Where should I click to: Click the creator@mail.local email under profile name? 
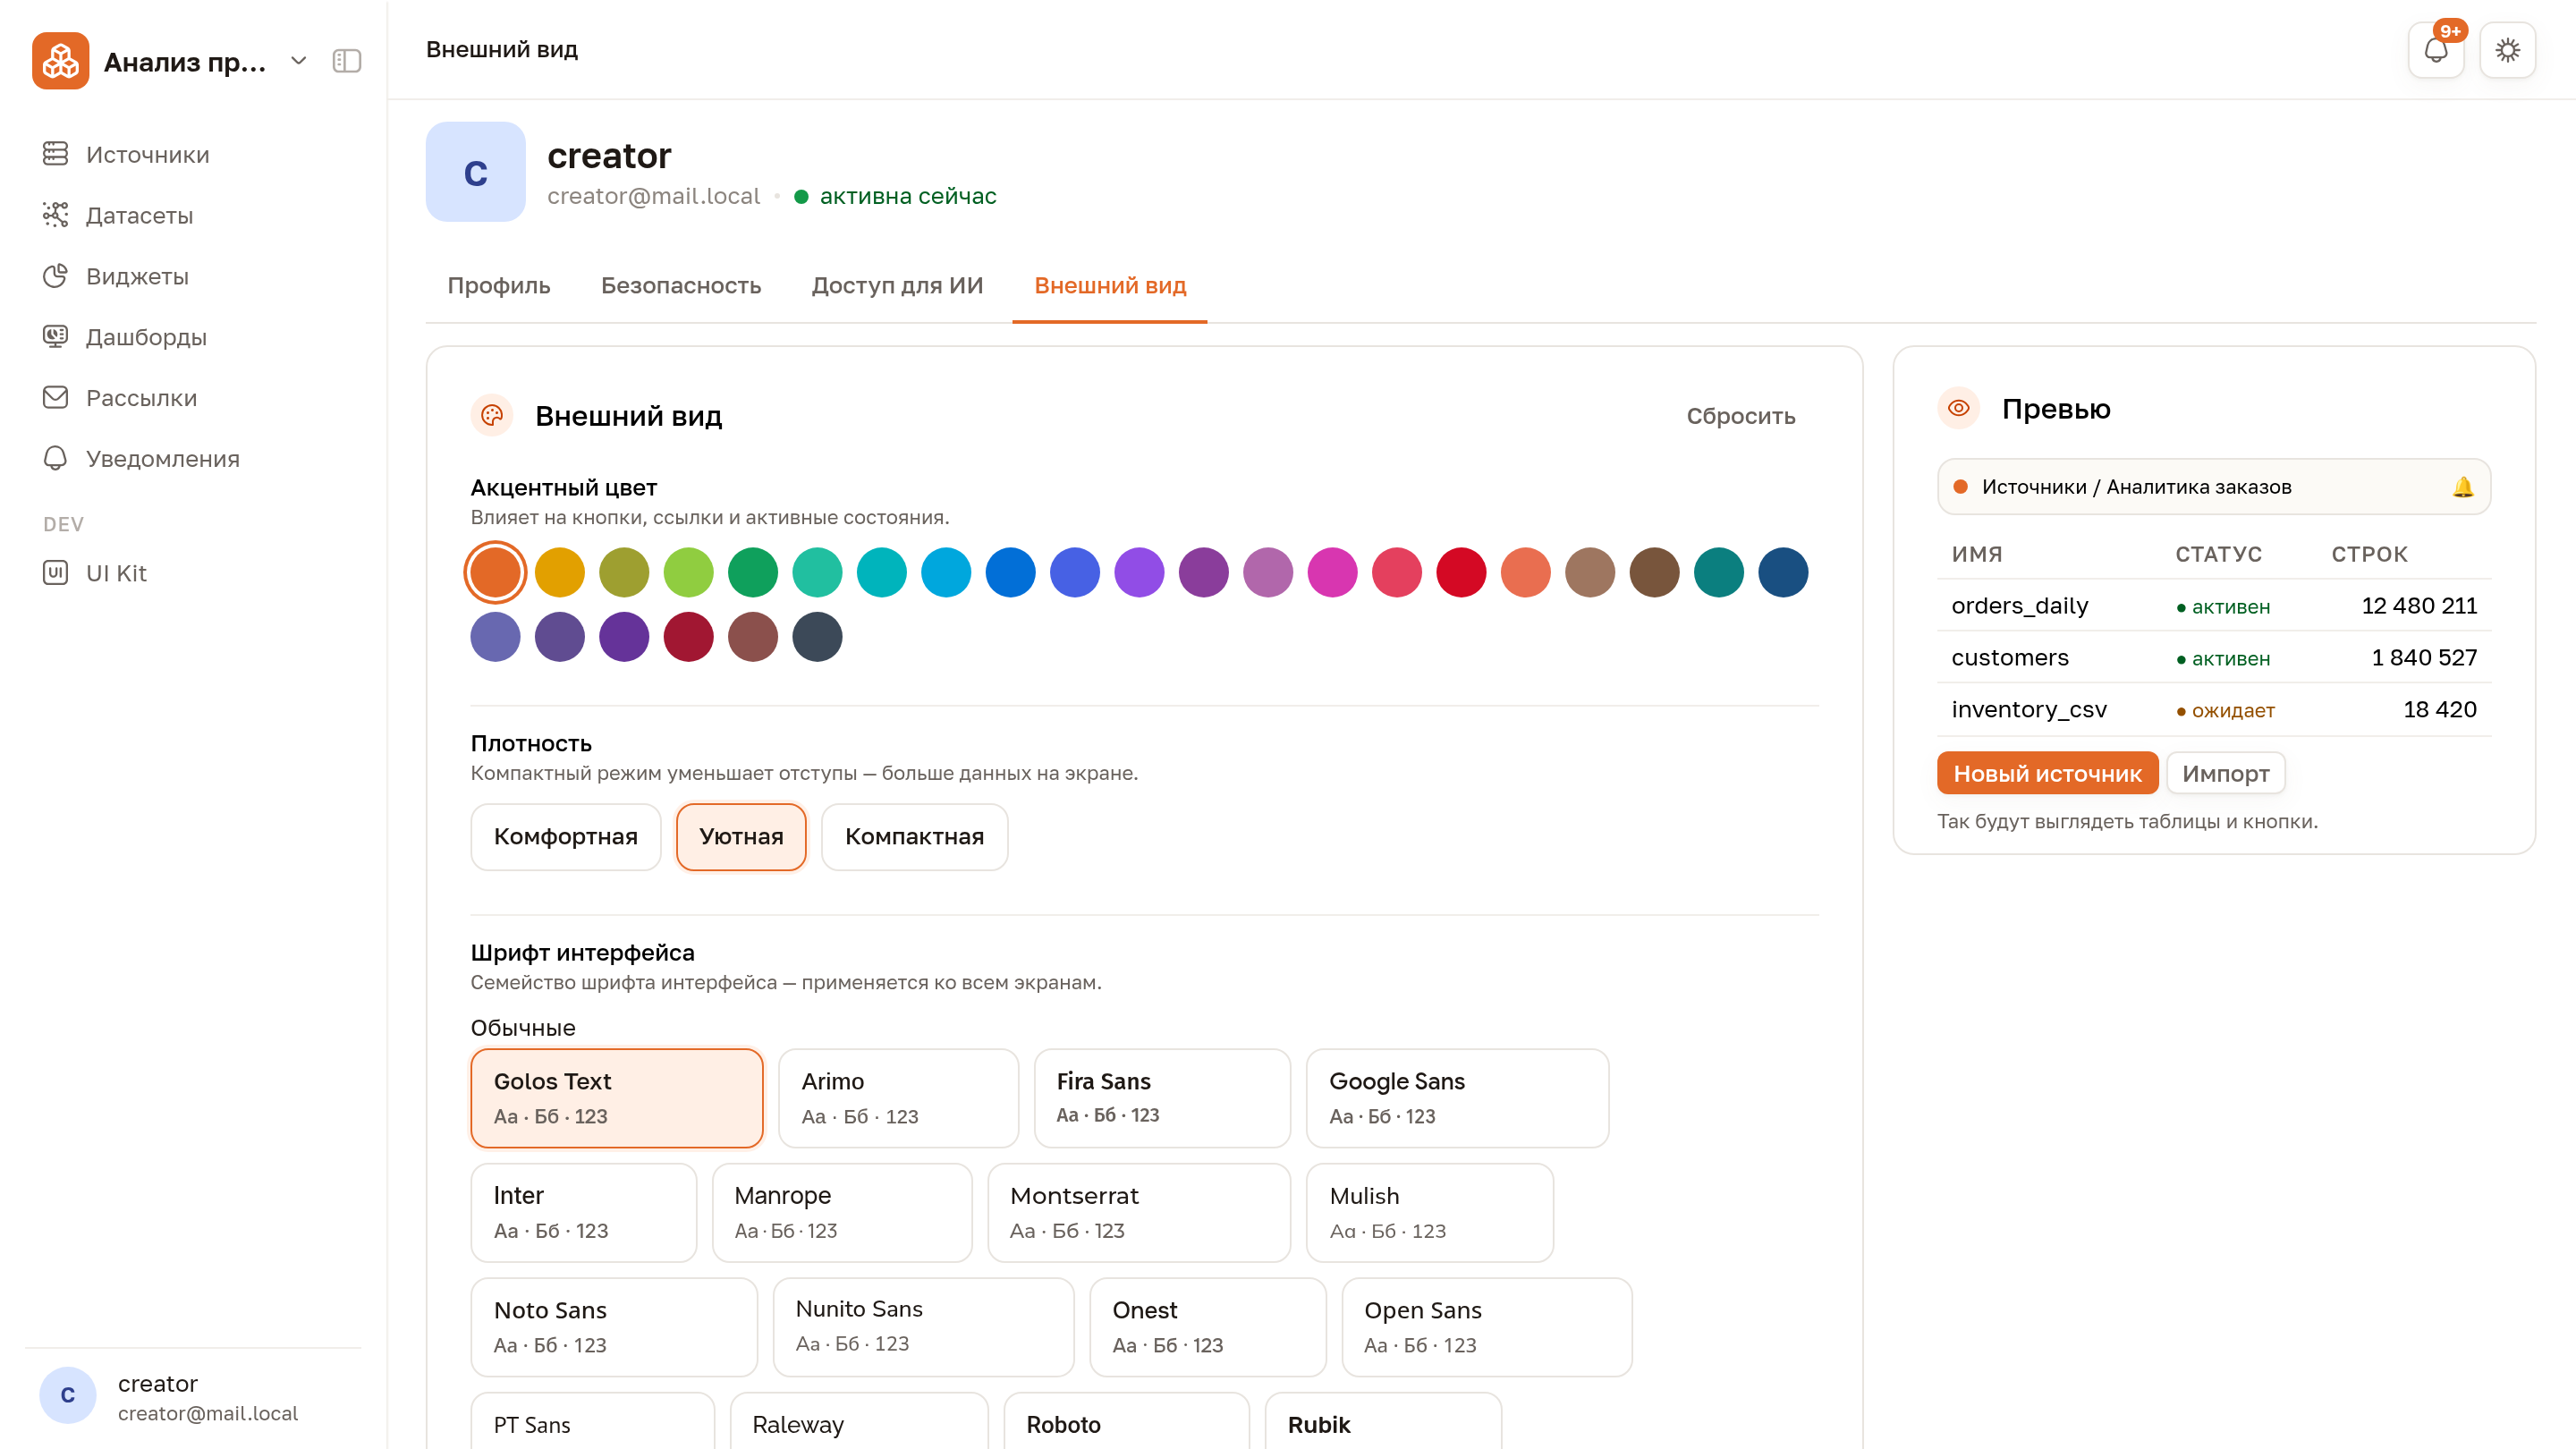(x=653, y=196)
